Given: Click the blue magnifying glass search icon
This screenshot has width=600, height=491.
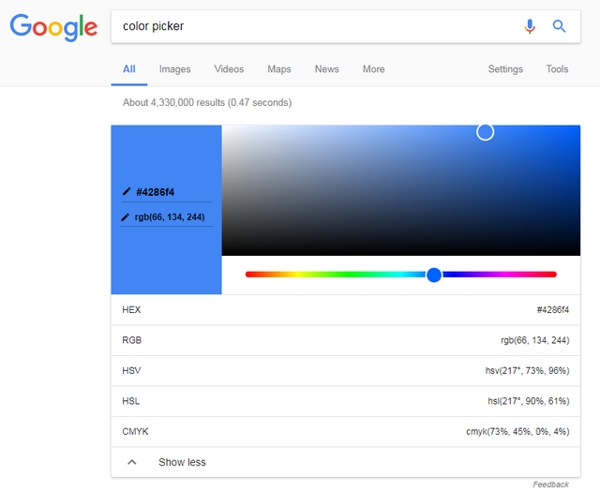Looking at the screenshot, I should [560, 26].
